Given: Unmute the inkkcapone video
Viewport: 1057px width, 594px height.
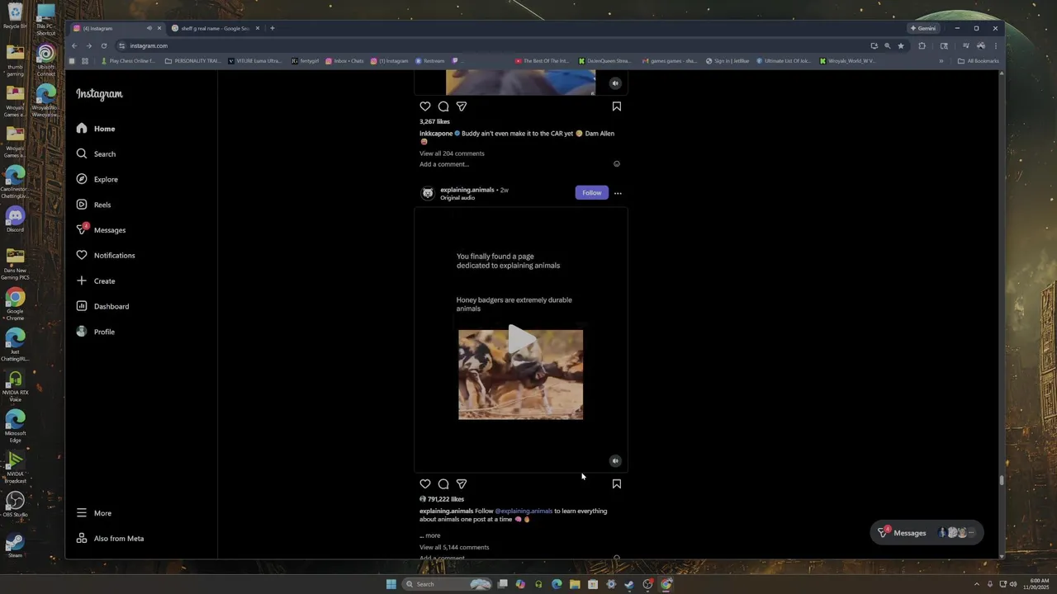Looking at the screenshot, I should [614, 83].
